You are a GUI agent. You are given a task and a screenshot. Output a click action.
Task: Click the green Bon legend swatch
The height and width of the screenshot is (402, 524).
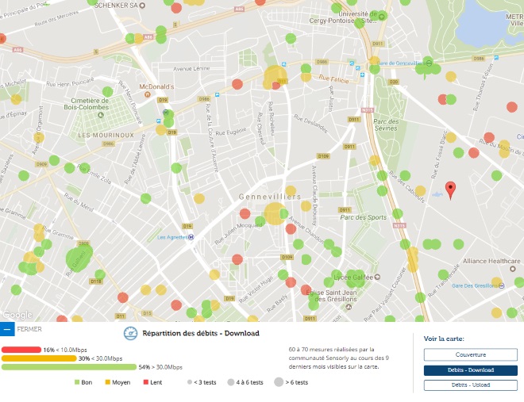coord(77,382)
